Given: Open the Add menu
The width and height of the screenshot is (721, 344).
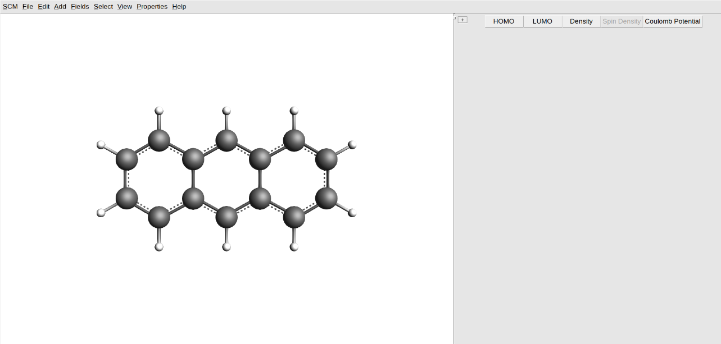Looking at the screenshot, I should (x=60, y=6).
